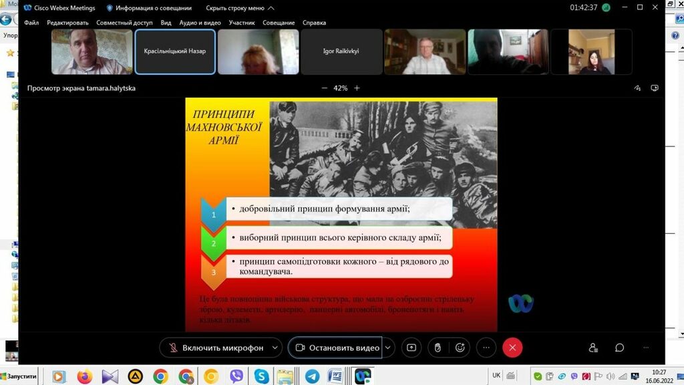Click the red leave meeting button
Viewport: 684px width, 385px height.
512,348
